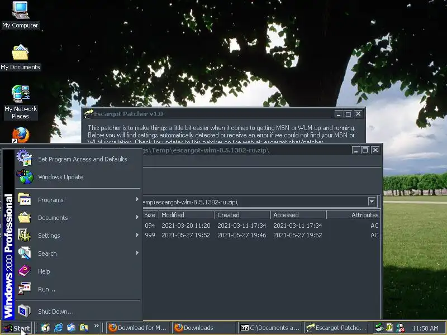Click the Escargot Patcher window title icon

coord(89,114)
